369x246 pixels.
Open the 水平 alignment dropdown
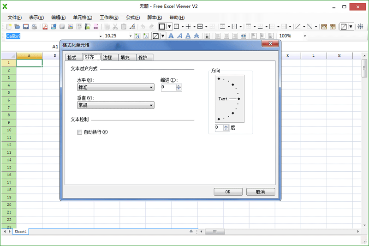(116, 87)
